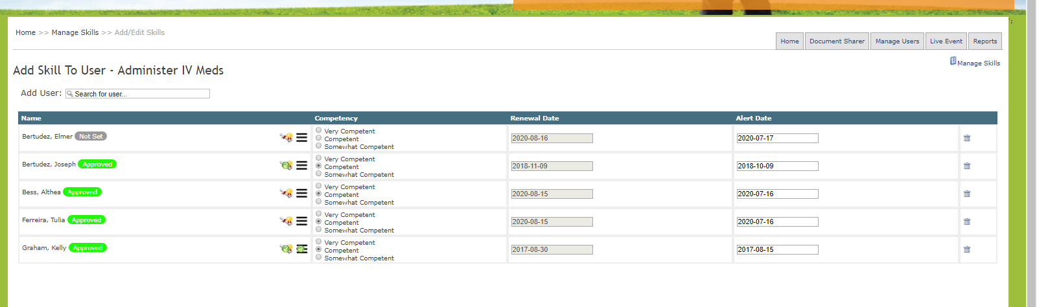Remove Kelly Graham with the trash icon
1037x307 pixels.
[967, 249]
